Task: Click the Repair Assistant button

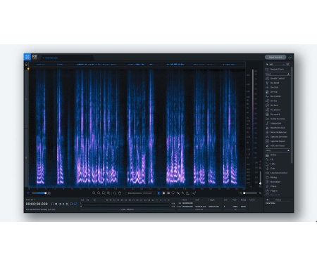Action: [275, 57]
